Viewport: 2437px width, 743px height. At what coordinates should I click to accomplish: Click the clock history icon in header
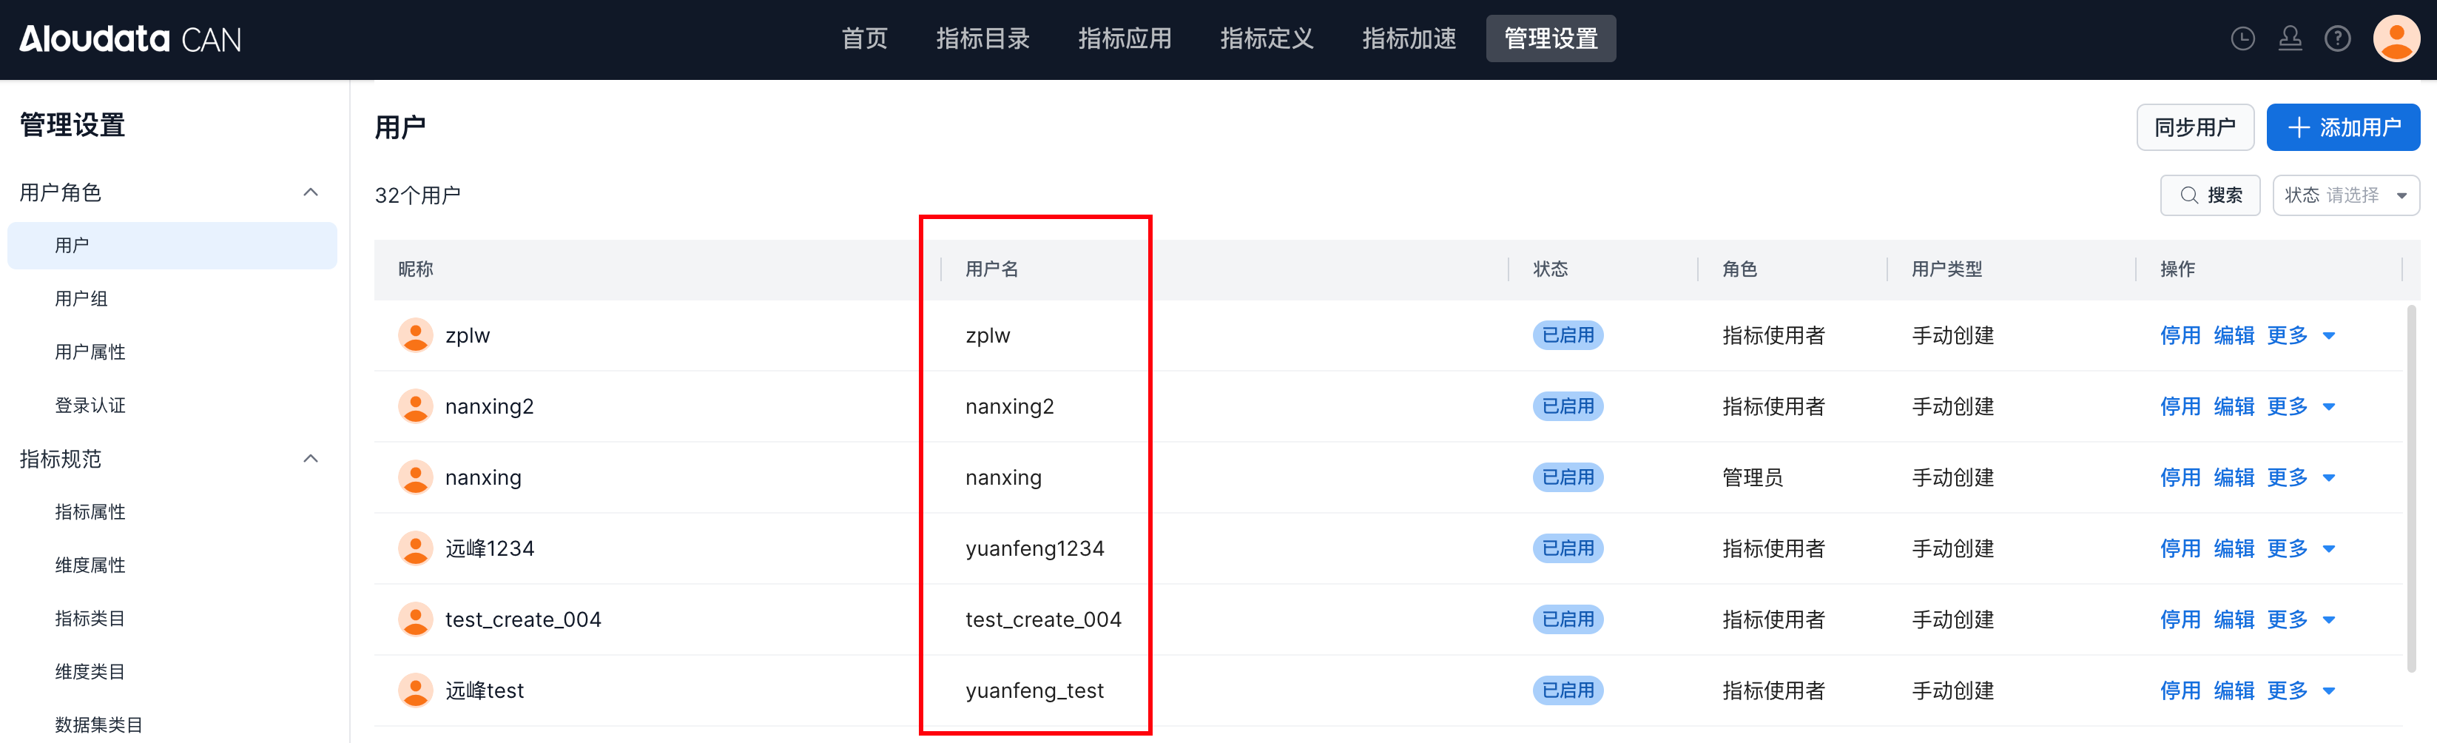tap(2242, 38)
